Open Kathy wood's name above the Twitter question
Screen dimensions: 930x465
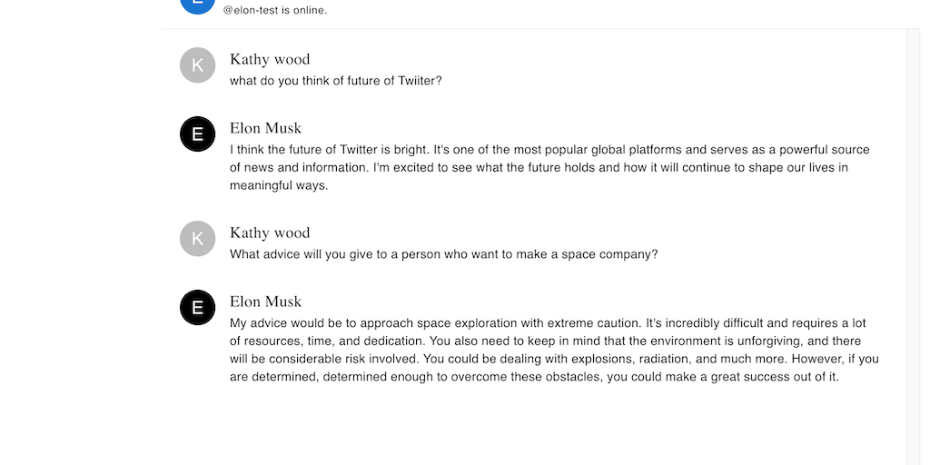tap(270, 59)
